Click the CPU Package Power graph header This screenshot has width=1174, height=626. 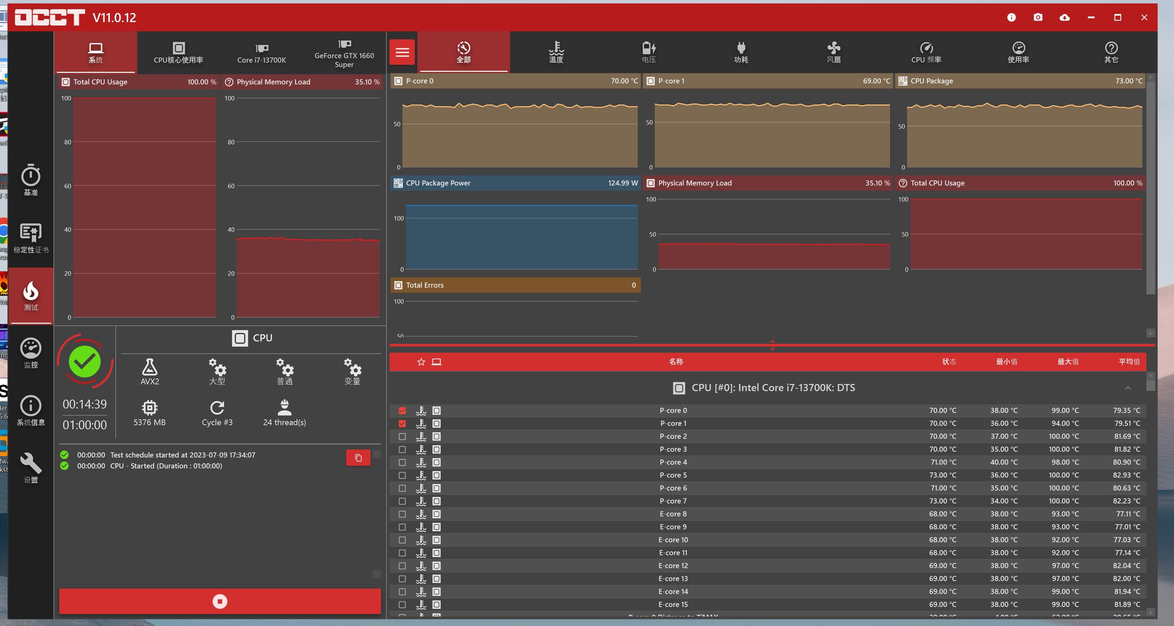[x=515, y=183]
